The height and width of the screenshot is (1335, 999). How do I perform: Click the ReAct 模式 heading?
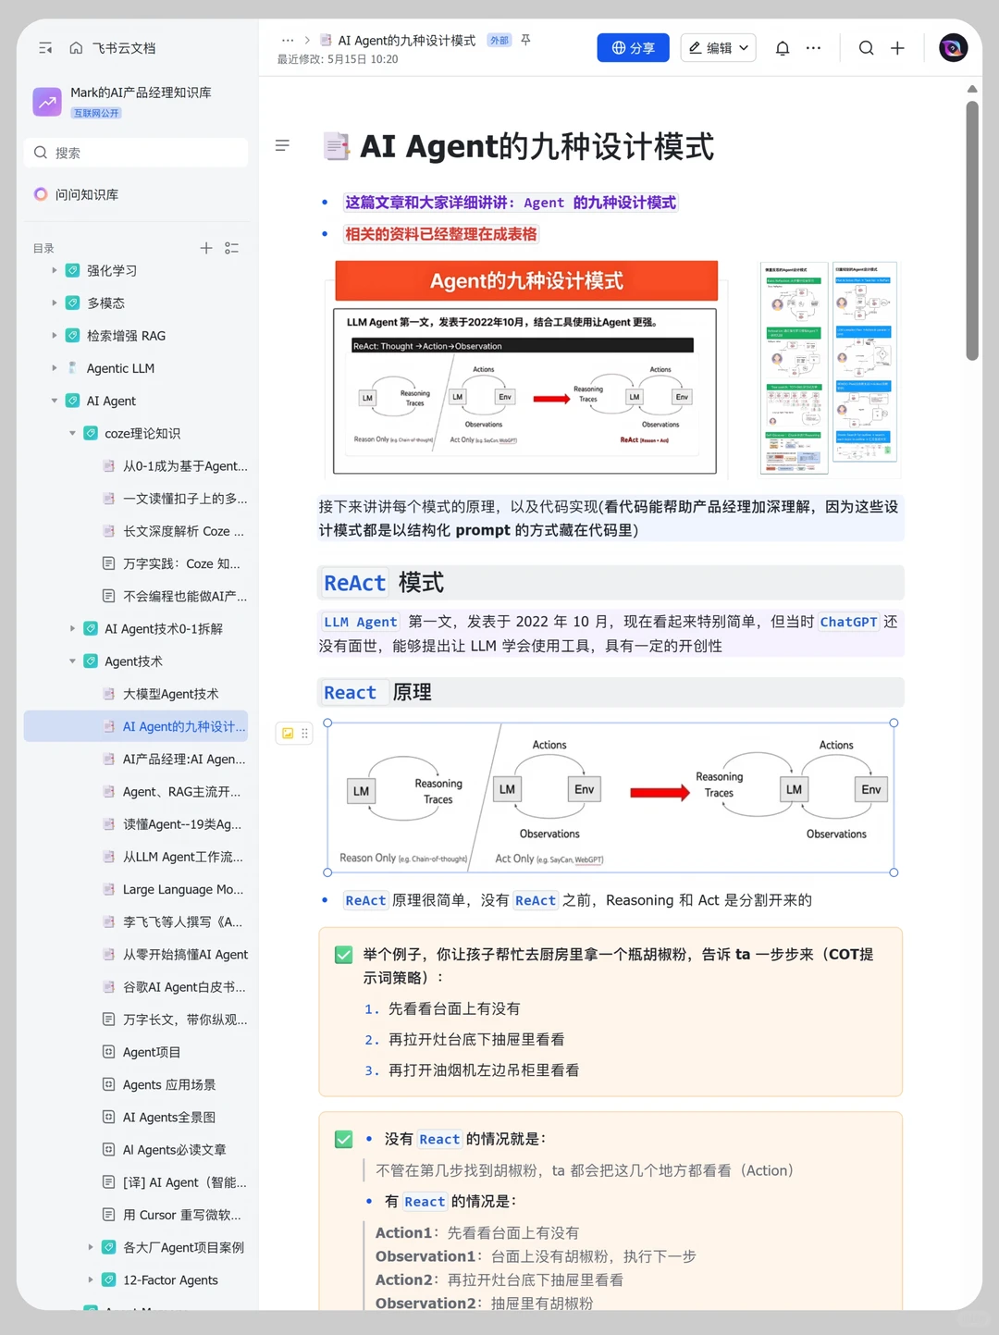[x=383, y=583]
